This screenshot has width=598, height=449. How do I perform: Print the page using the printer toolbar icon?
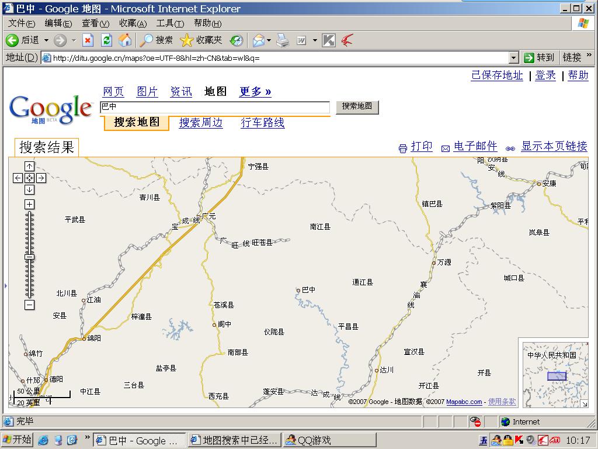(283, 40)
